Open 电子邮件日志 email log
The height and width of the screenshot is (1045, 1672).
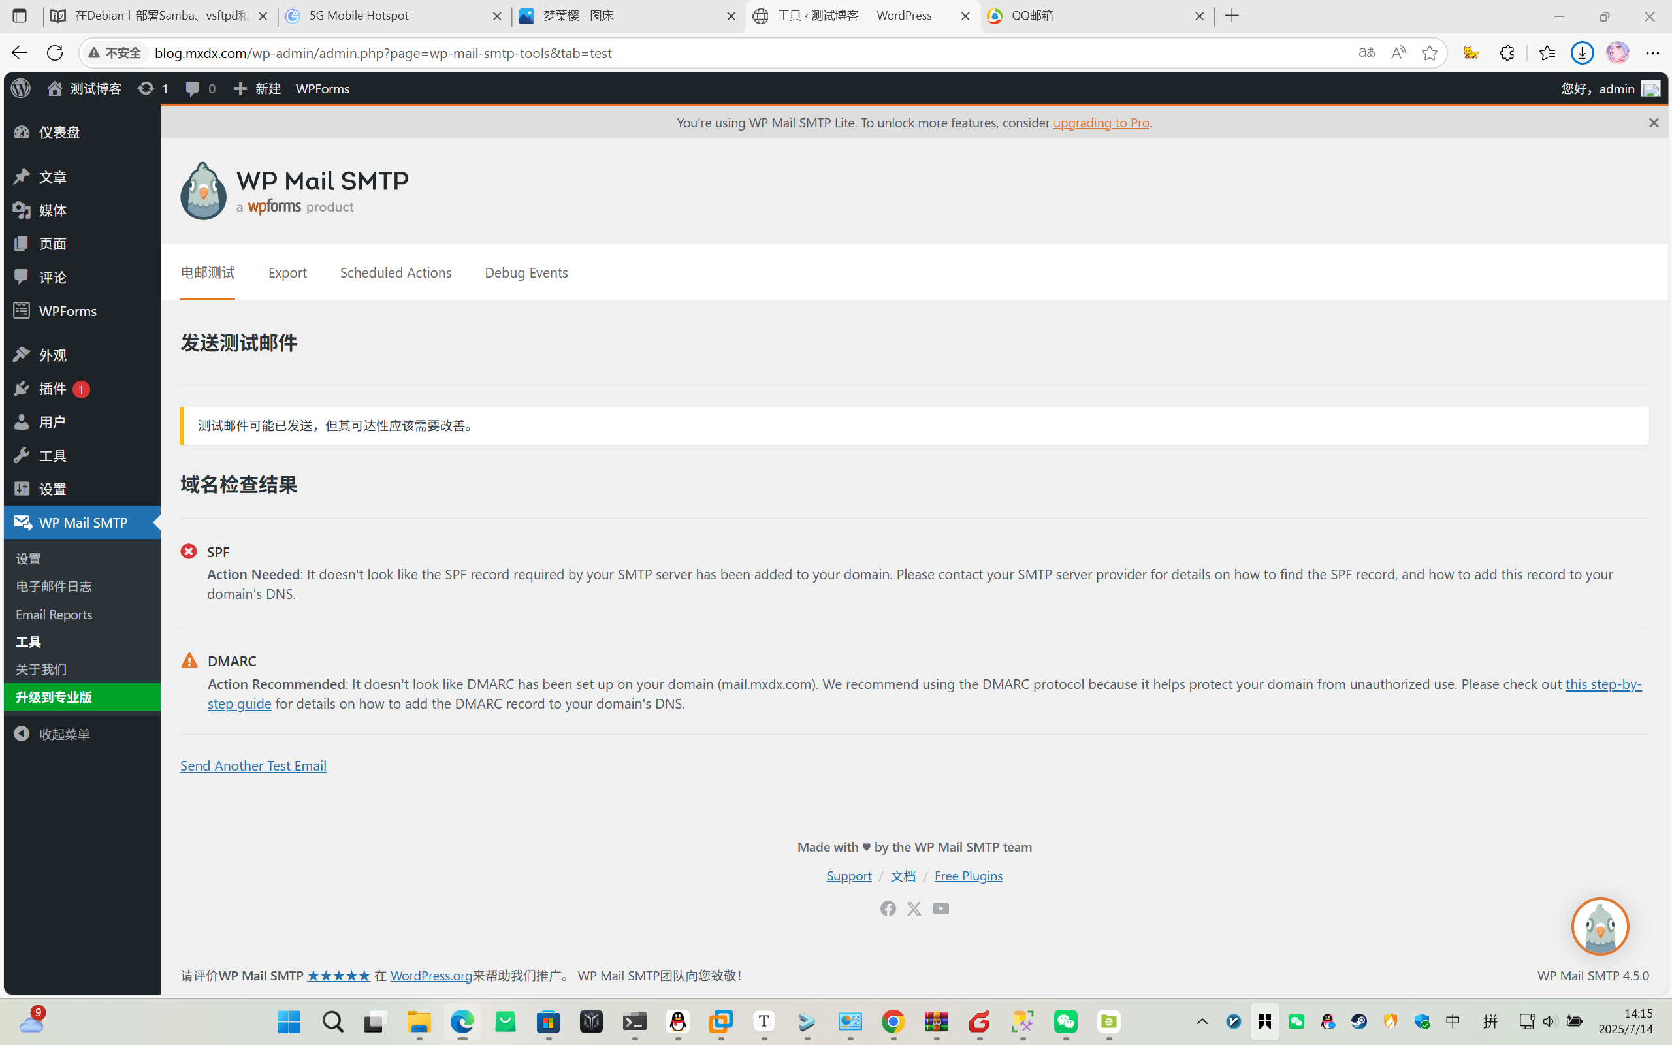(54, 586)
